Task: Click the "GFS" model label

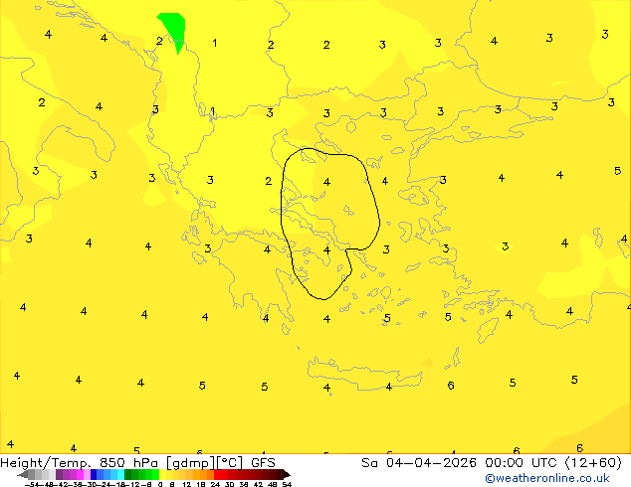Action: coord(263,462)
